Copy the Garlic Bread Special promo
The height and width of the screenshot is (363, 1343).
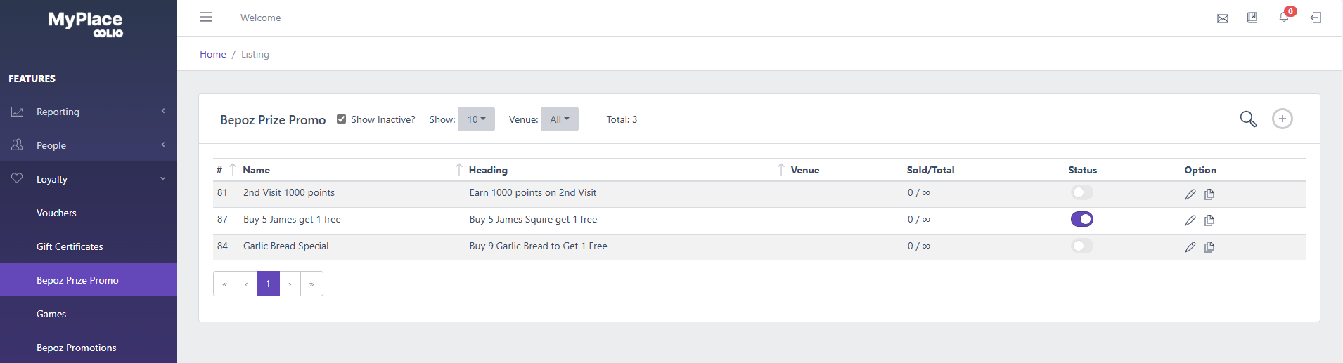tap(1209, 246)
